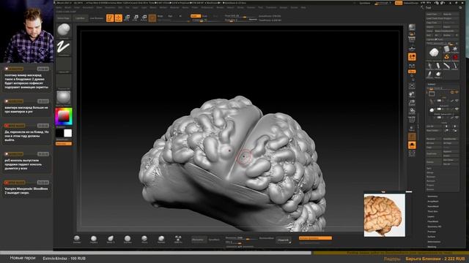
Task: Expand the Layers subpalette
Action: (x=431, y=216)
